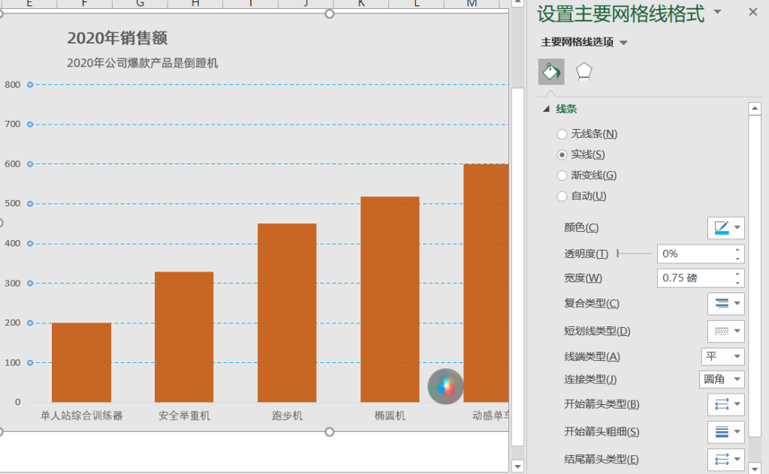
Task: Open the task pane options arrow beside title
Action: (717, 12)
